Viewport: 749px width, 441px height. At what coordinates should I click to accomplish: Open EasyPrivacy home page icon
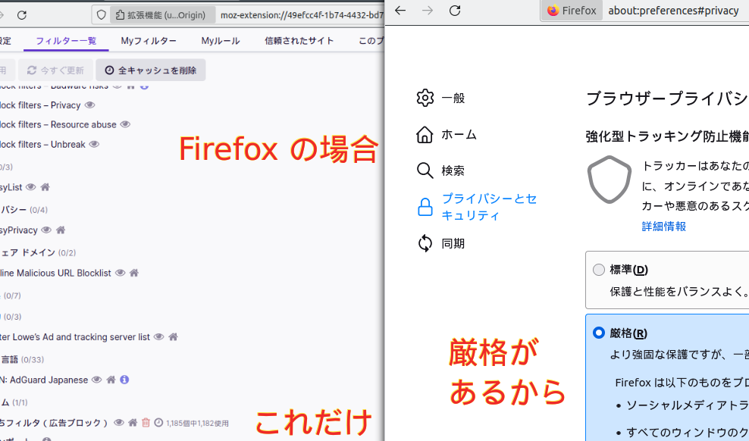[60, 230]
